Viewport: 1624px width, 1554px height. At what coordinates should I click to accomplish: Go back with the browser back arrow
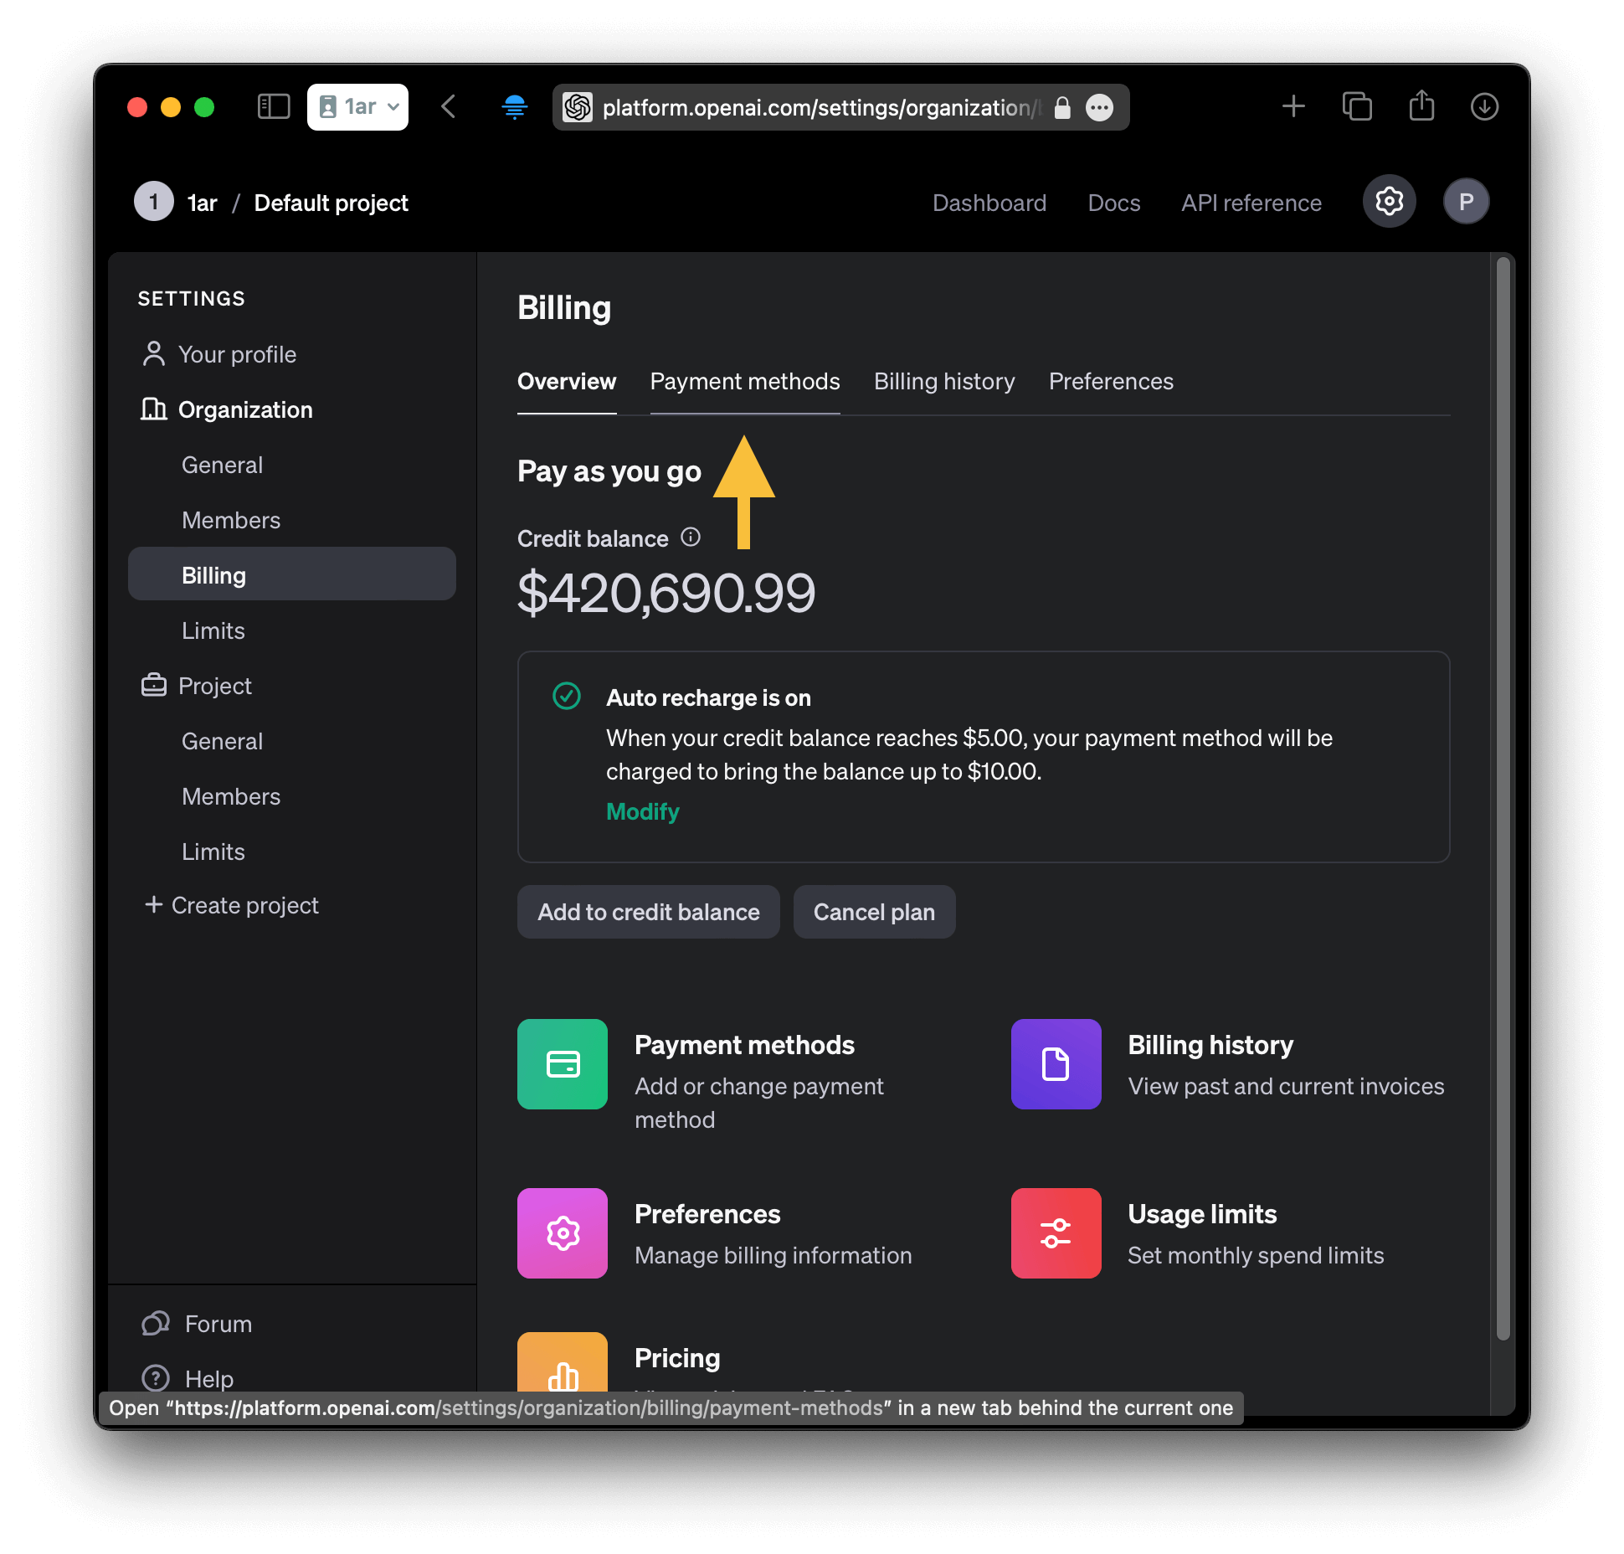[x=449, y=106]
